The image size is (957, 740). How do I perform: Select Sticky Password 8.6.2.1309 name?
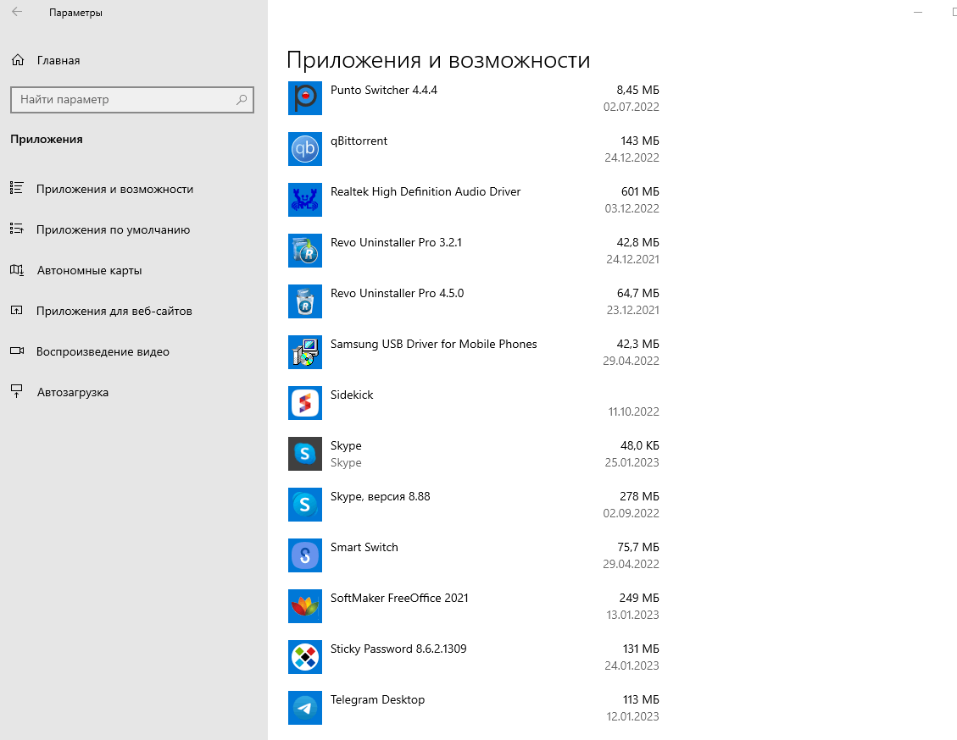[398, 649]
